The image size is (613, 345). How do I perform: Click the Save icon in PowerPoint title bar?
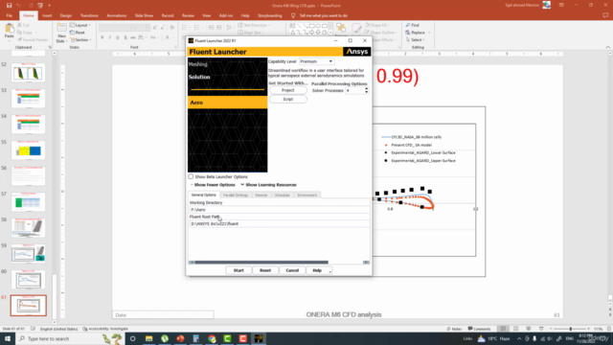pyautogui.click(x=9, y=6)
